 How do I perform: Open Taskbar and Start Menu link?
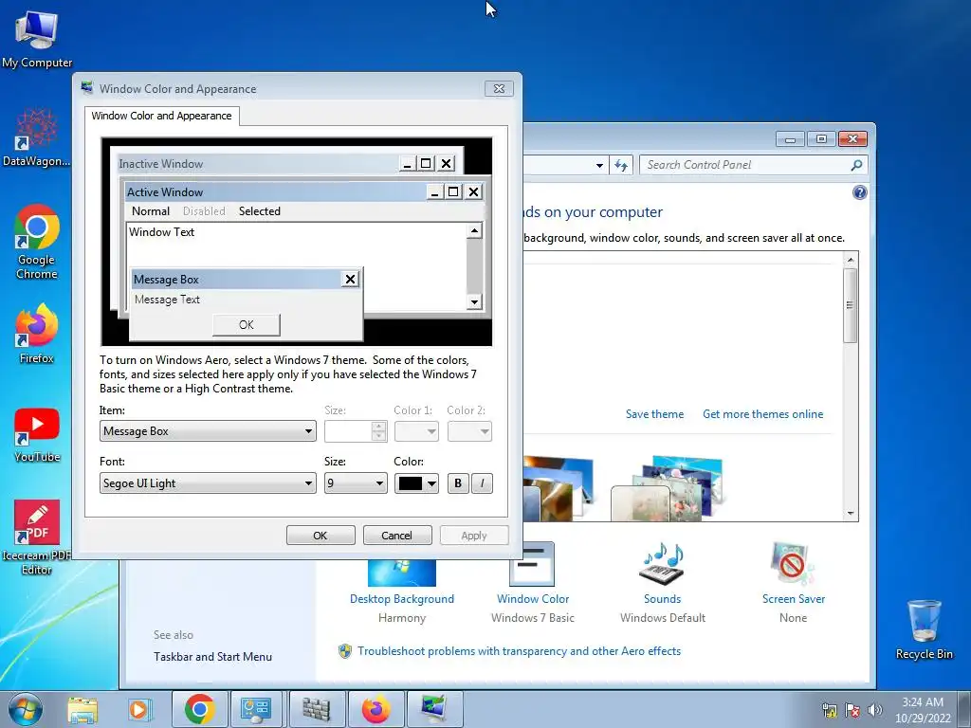pos(212,657)
